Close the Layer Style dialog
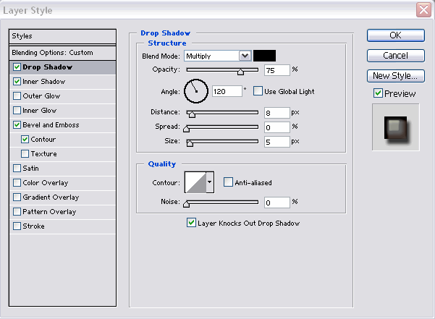The image size is (435, 319). [423, 9]
